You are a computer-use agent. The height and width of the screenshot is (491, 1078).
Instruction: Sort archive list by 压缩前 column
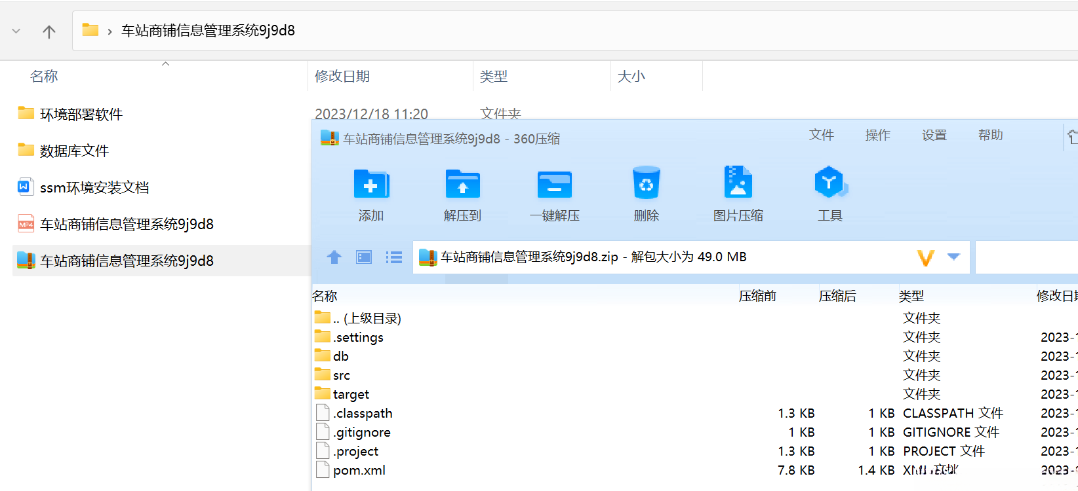tap(757, 296)
